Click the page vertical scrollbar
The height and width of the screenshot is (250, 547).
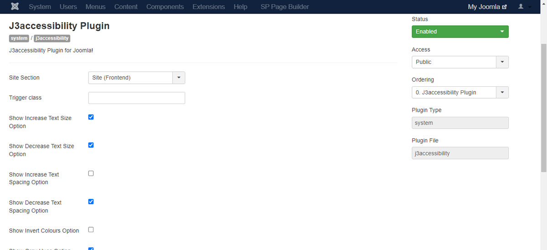click(543, 108)
